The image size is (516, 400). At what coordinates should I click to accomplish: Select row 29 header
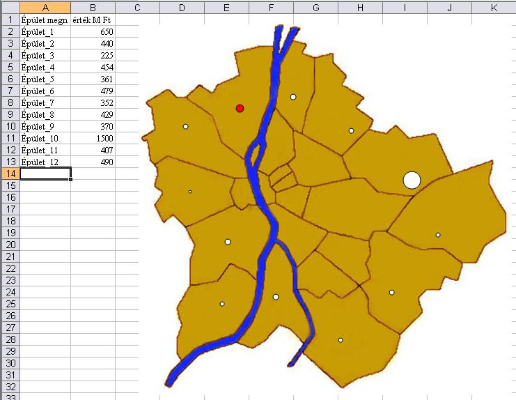(10, 351)
